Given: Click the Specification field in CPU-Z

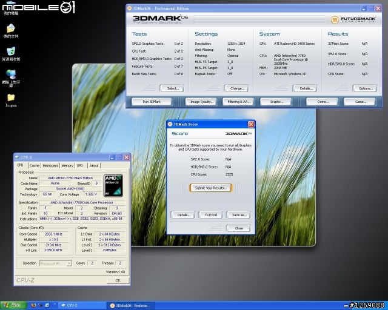Looking at the screenshot, I should pyautogui.click(x=82, y=202).
